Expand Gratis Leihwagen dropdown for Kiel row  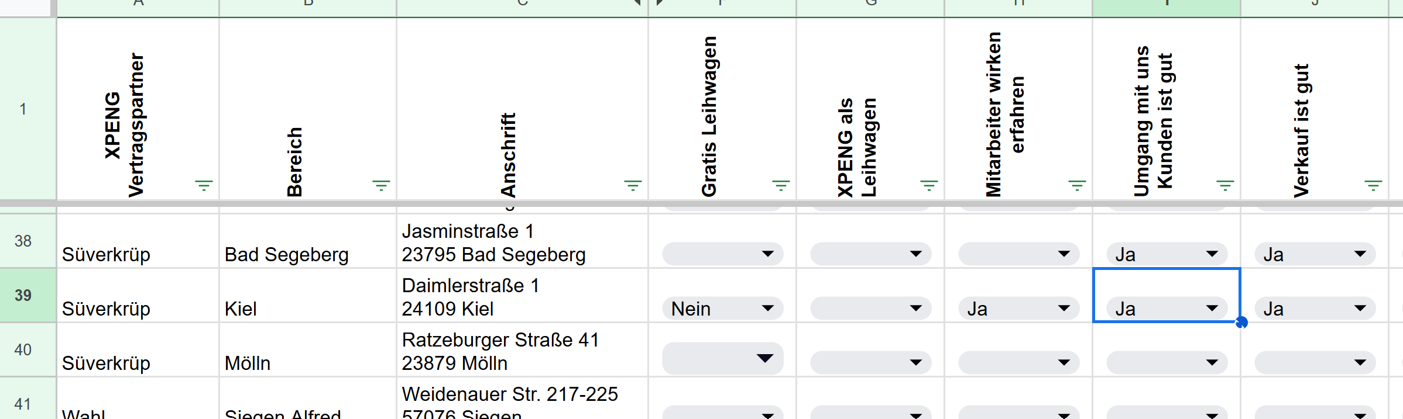click(x=767, y=309)
